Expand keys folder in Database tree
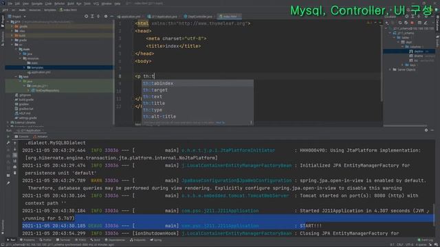 [403, 65]
